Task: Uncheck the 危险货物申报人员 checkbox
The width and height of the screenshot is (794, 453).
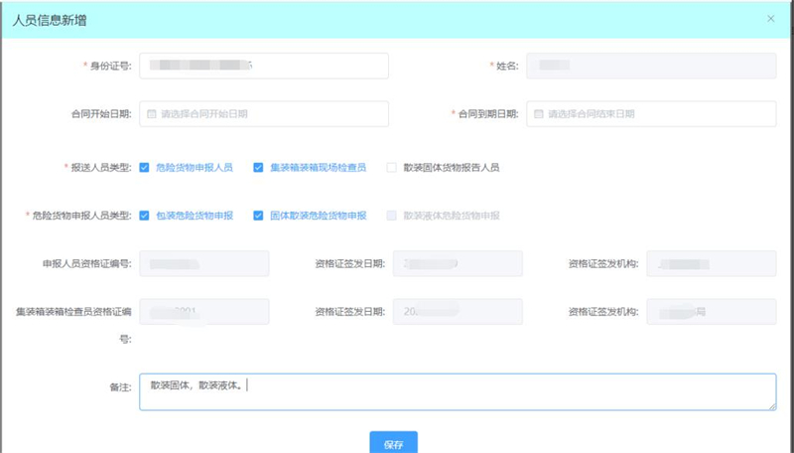Action: 145,168
